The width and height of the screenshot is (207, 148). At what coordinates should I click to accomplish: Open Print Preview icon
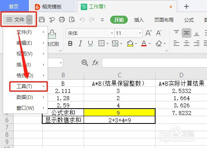[72, 20]
